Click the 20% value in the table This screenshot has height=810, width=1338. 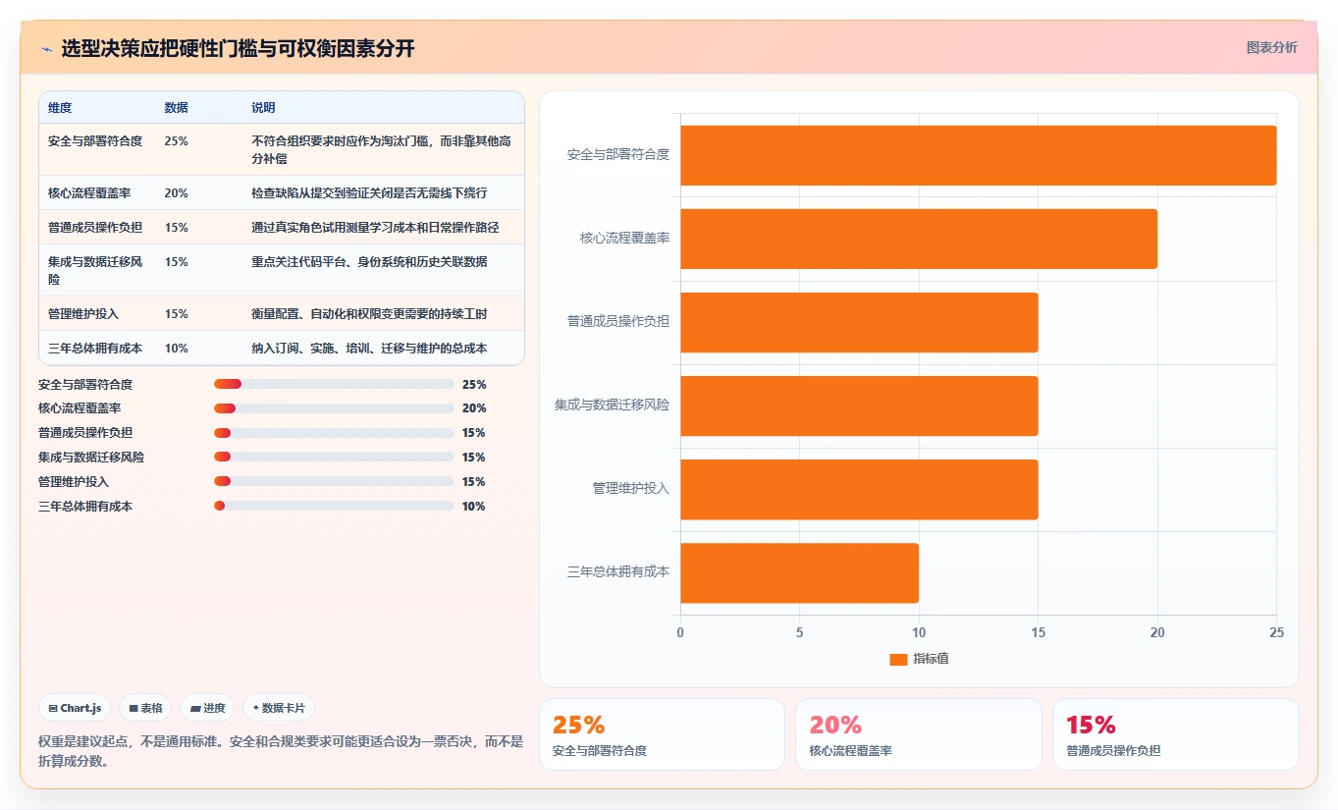pyautogui.click(x=177, y=193)
